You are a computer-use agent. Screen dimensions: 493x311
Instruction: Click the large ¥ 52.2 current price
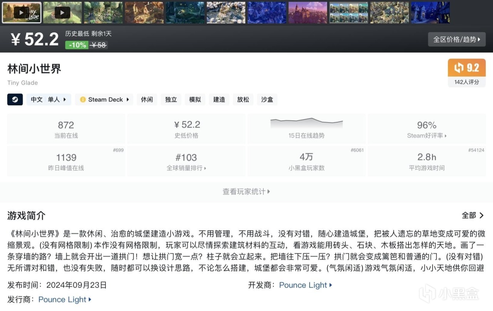point(35,39)
